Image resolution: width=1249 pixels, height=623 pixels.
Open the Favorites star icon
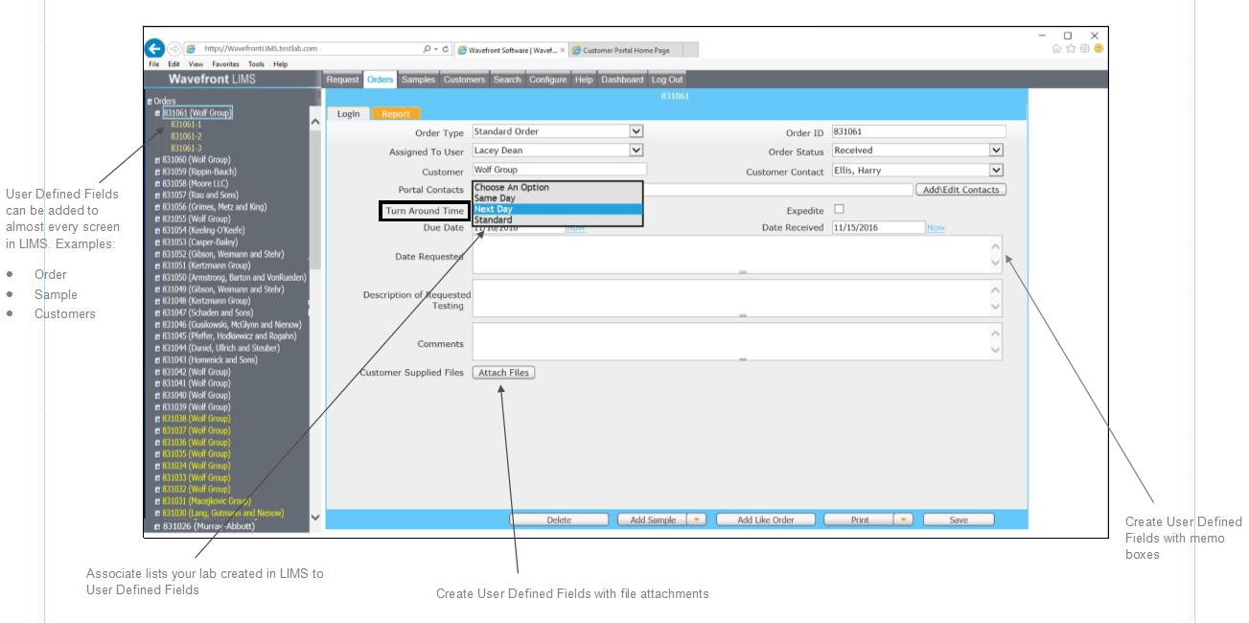coord(1071,48)
